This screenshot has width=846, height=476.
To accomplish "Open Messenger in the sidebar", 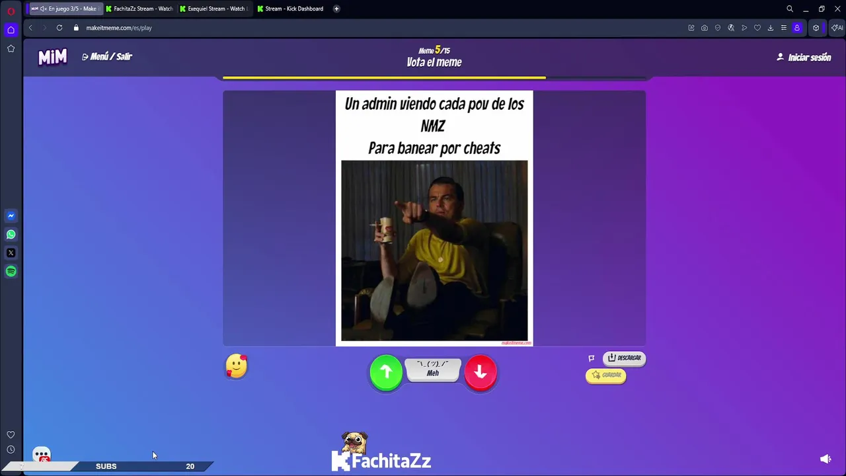I will [x=11, y=216].
